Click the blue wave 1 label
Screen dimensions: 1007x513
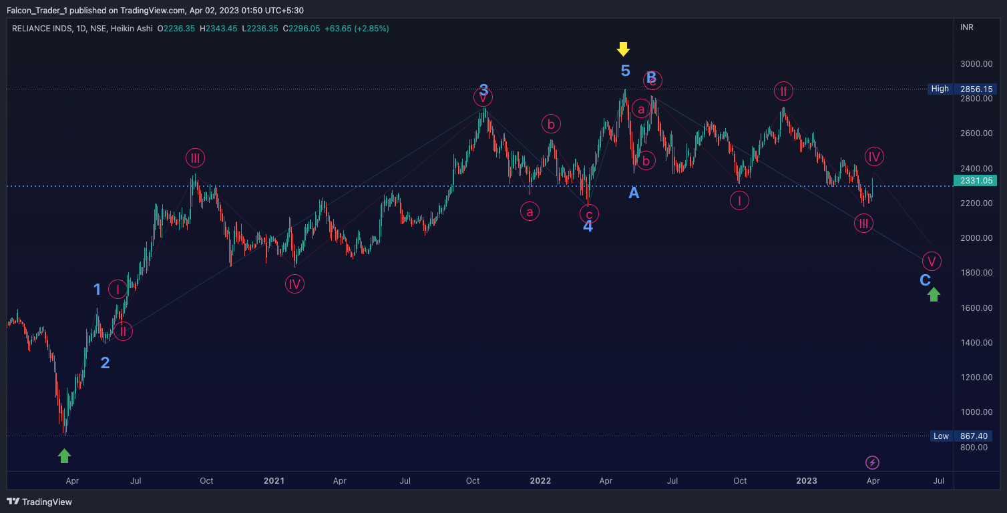pos(97,290)
